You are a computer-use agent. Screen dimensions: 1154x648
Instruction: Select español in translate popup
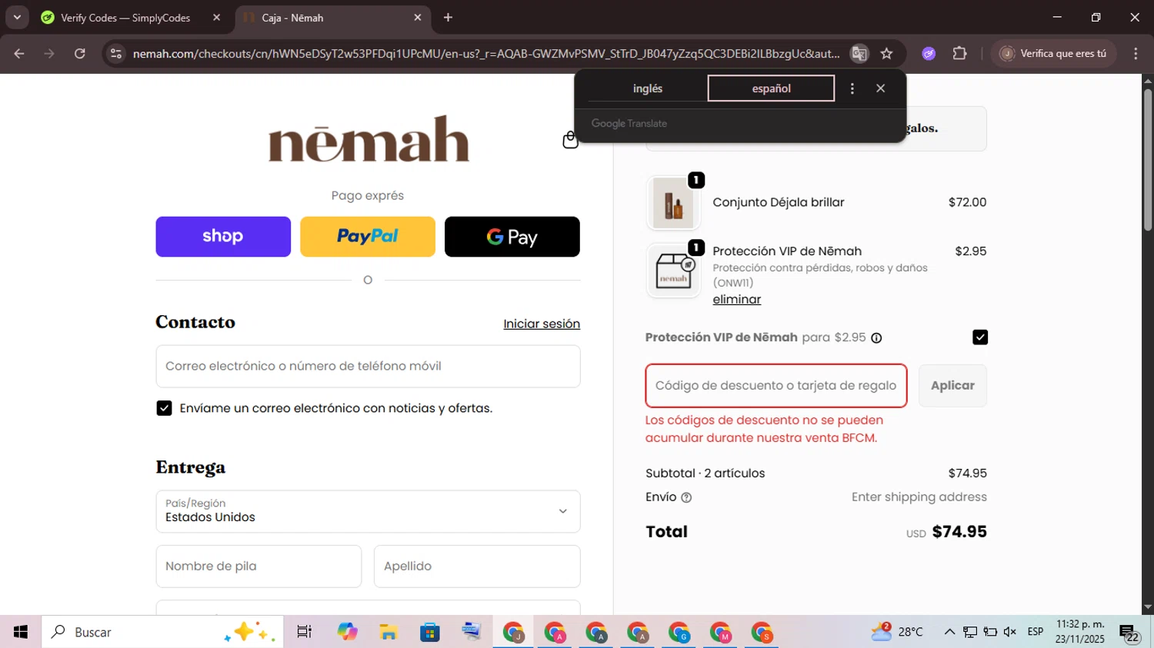tap(771, 88)
